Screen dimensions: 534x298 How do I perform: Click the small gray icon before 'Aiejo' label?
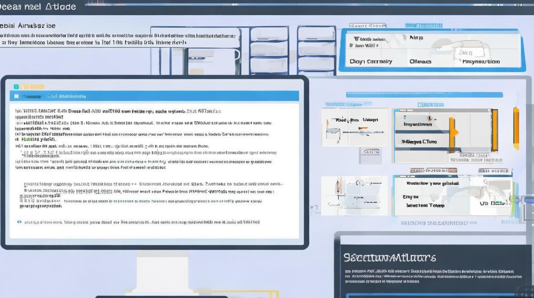point(404,38)
